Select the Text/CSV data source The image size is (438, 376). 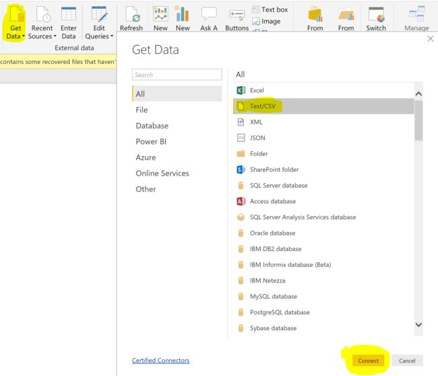click(323, 106)
